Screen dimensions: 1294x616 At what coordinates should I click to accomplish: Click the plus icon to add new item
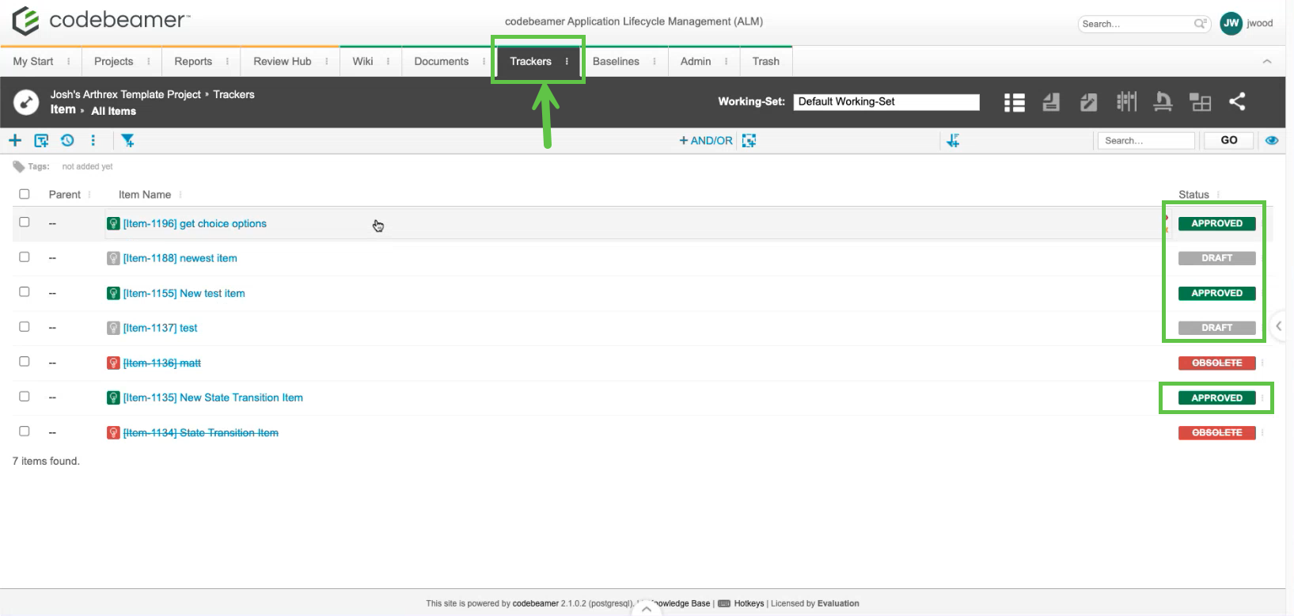tap(15, 140)
